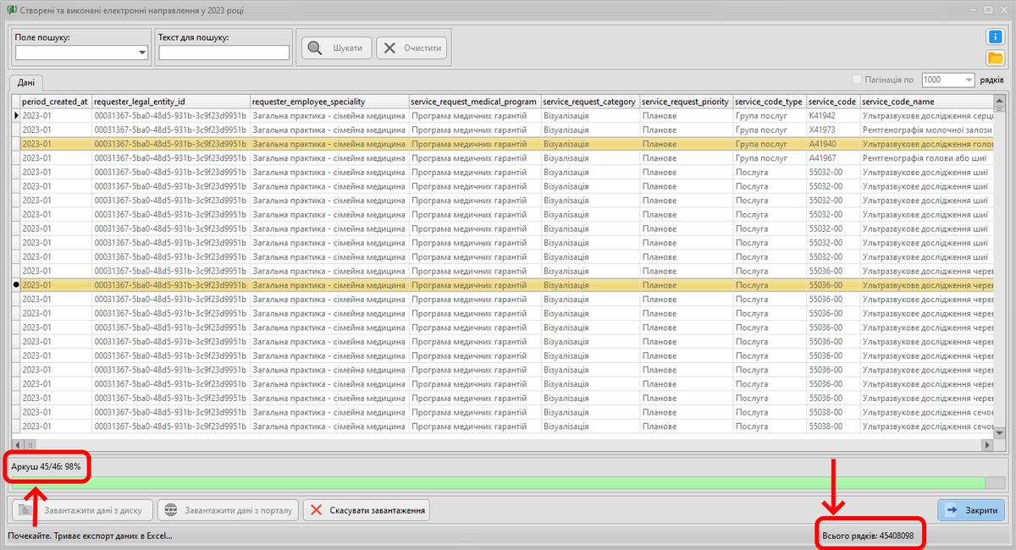Click the application icon in the title bar
This screenshot has width=1016, height=550.
click(10, 9)
